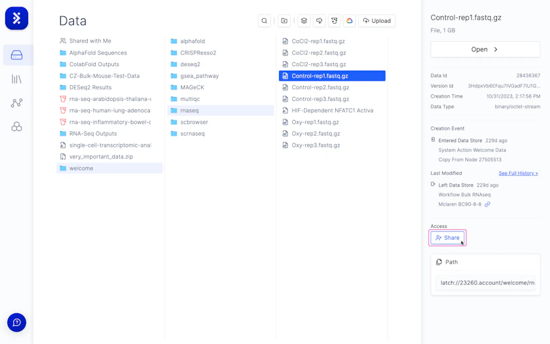Click the new folder toolbar icon
Screen dimensions: 550x344
click(284, 21)
